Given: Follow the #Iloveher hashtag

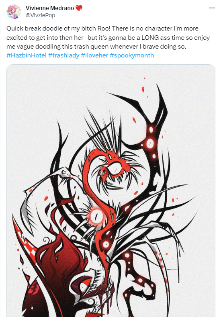Looking at the screenshot, I should coord(94,55).
